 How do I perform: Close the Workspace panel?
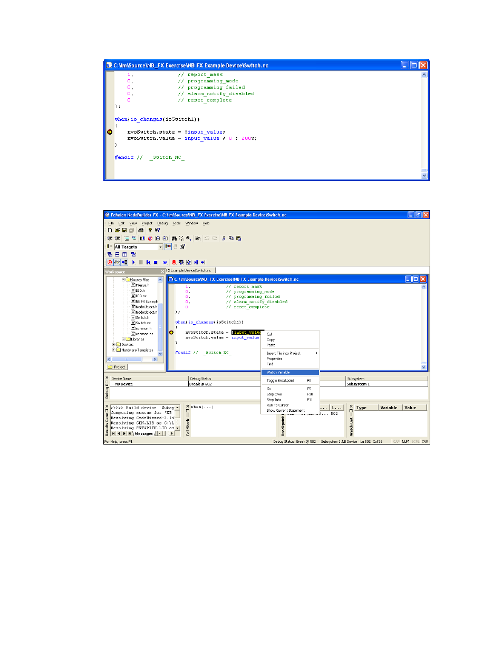162,272
